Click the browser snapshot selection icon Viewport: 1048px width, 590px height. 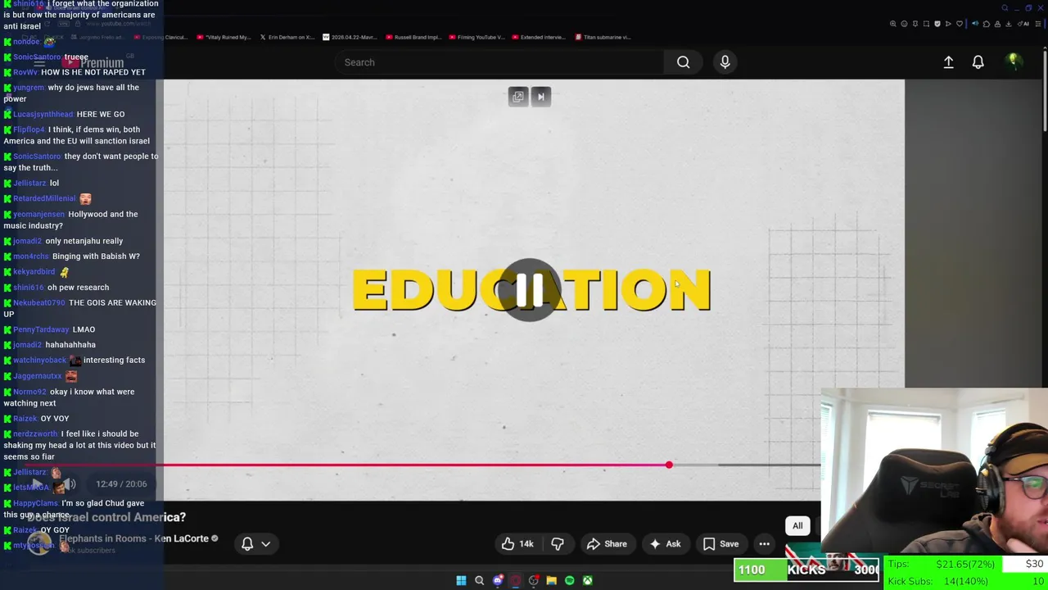pos(926,24)
